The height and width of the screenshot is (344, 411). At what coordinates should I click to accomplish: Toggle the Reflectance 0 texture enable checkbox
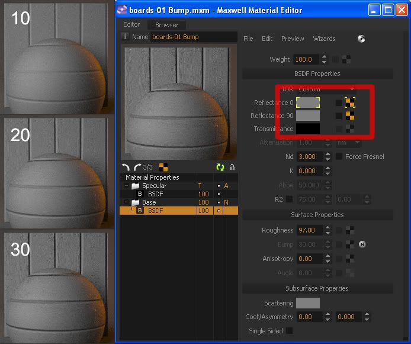(339, 103)
